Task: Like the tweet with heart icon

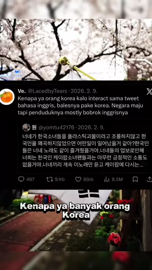Action: pos(78,179)
